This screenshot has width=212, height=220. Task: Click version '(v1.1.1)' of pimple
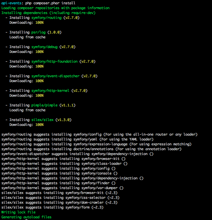(67, 105)
